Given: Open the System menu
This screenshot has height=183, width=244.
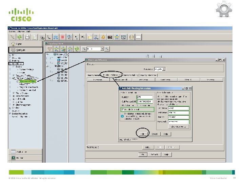Looking at the screenshot, I should tap(12, 32).
